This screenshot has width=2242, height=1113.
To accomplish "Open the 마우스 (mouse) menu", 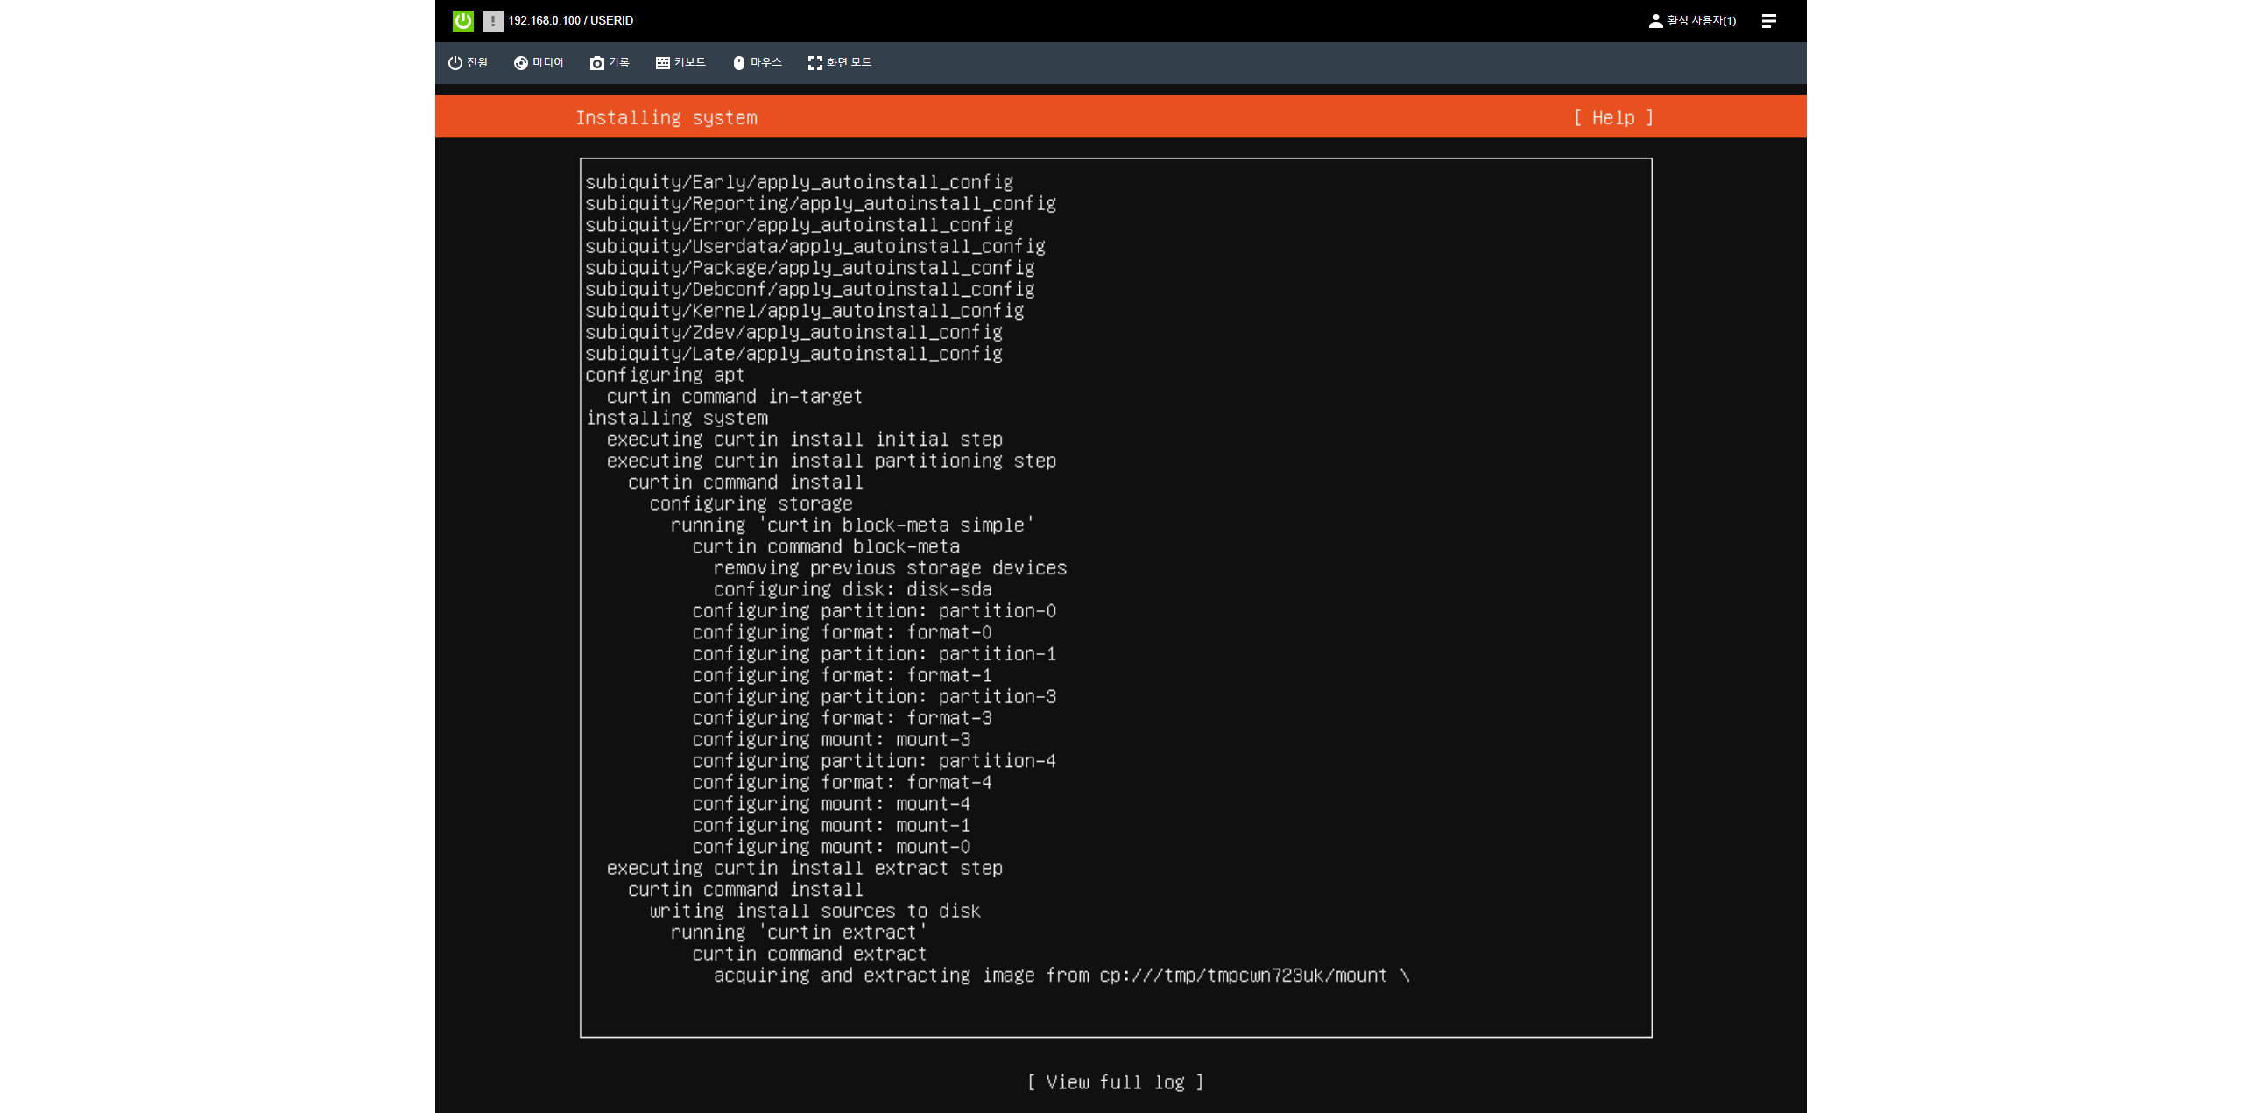I will click(765, 63).
